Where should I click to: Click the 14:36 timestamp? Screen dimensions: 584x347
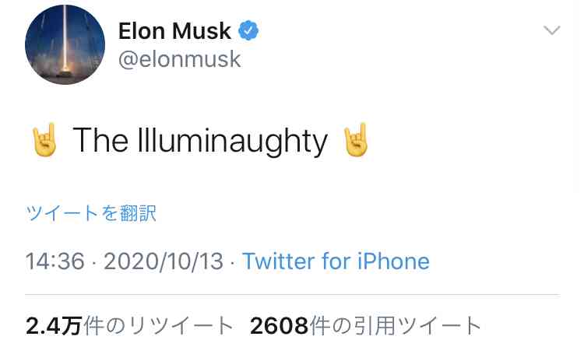(x=55, y=261)
